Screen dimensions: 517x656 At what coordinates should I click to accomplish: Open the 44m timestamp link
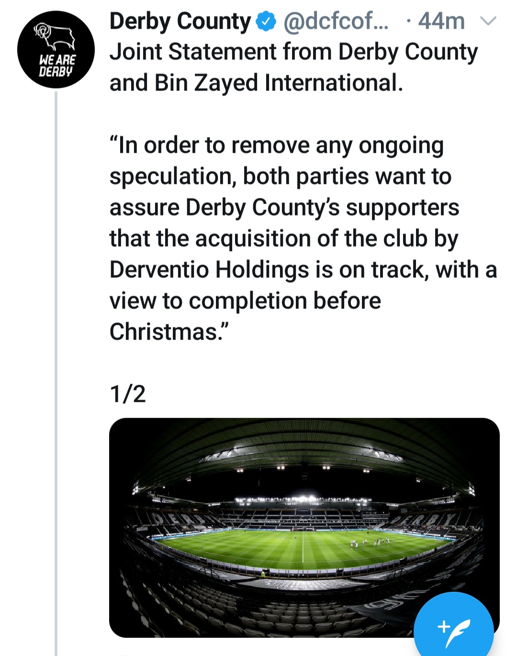tap(441, 22)
